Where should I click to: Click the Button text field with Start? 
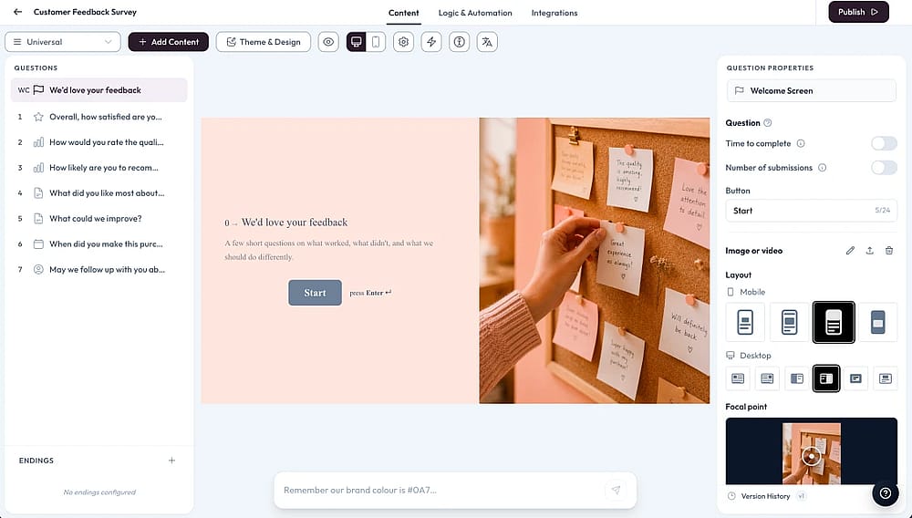pos(811,211)
